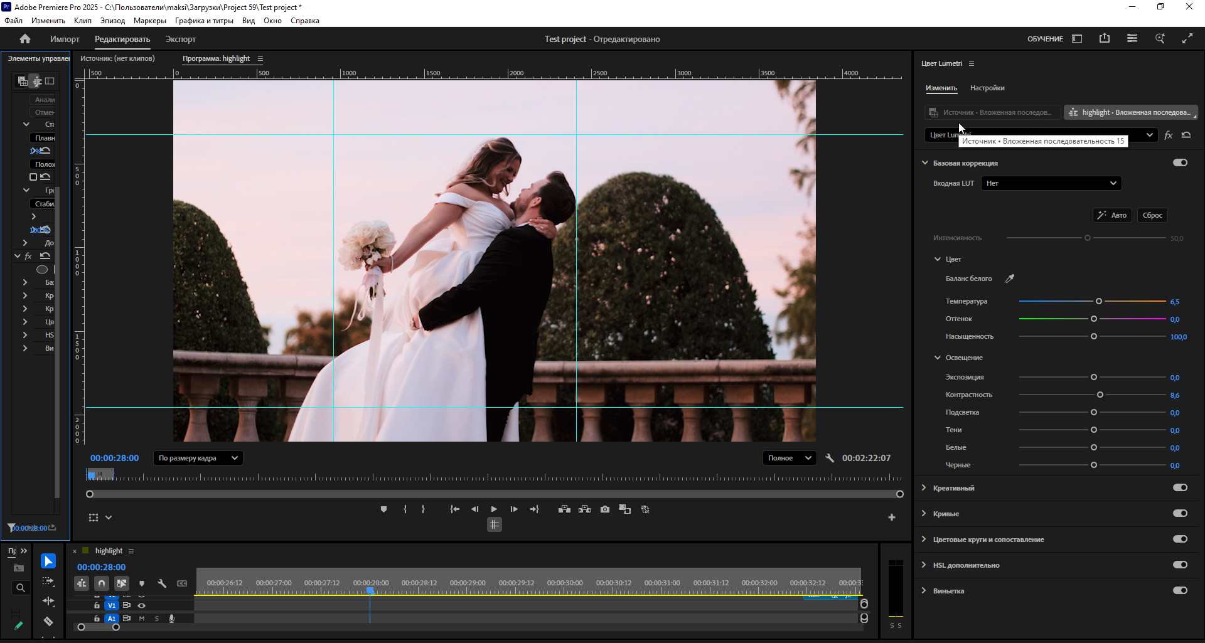
Task: Click the Авто button
Action: pyautogui.click(x=1112, y=215)
